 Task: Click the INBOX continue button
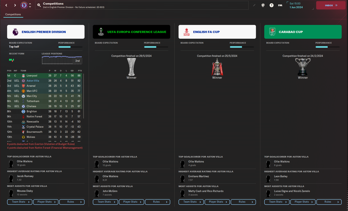[331, 5]
